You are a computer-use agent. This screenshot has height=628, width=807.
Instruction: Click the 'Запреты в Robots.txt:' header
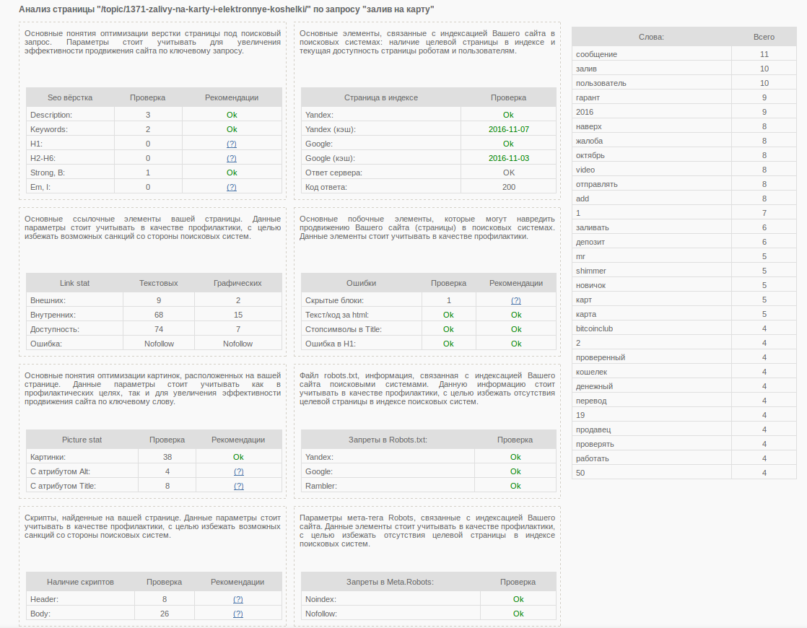click(388, 440)
